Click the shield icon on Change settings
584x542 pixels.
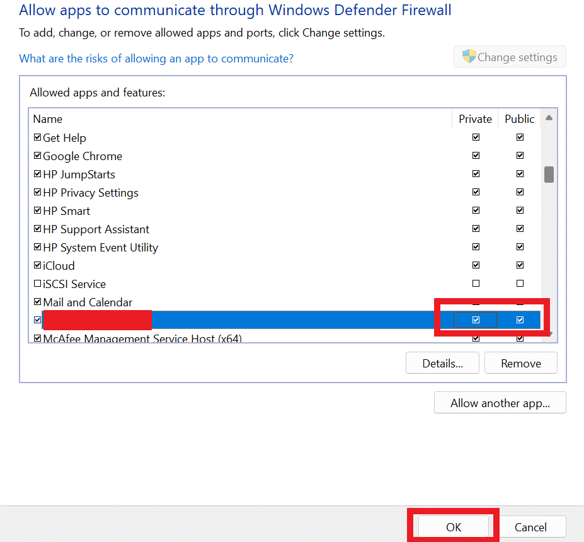pos(469,57)
